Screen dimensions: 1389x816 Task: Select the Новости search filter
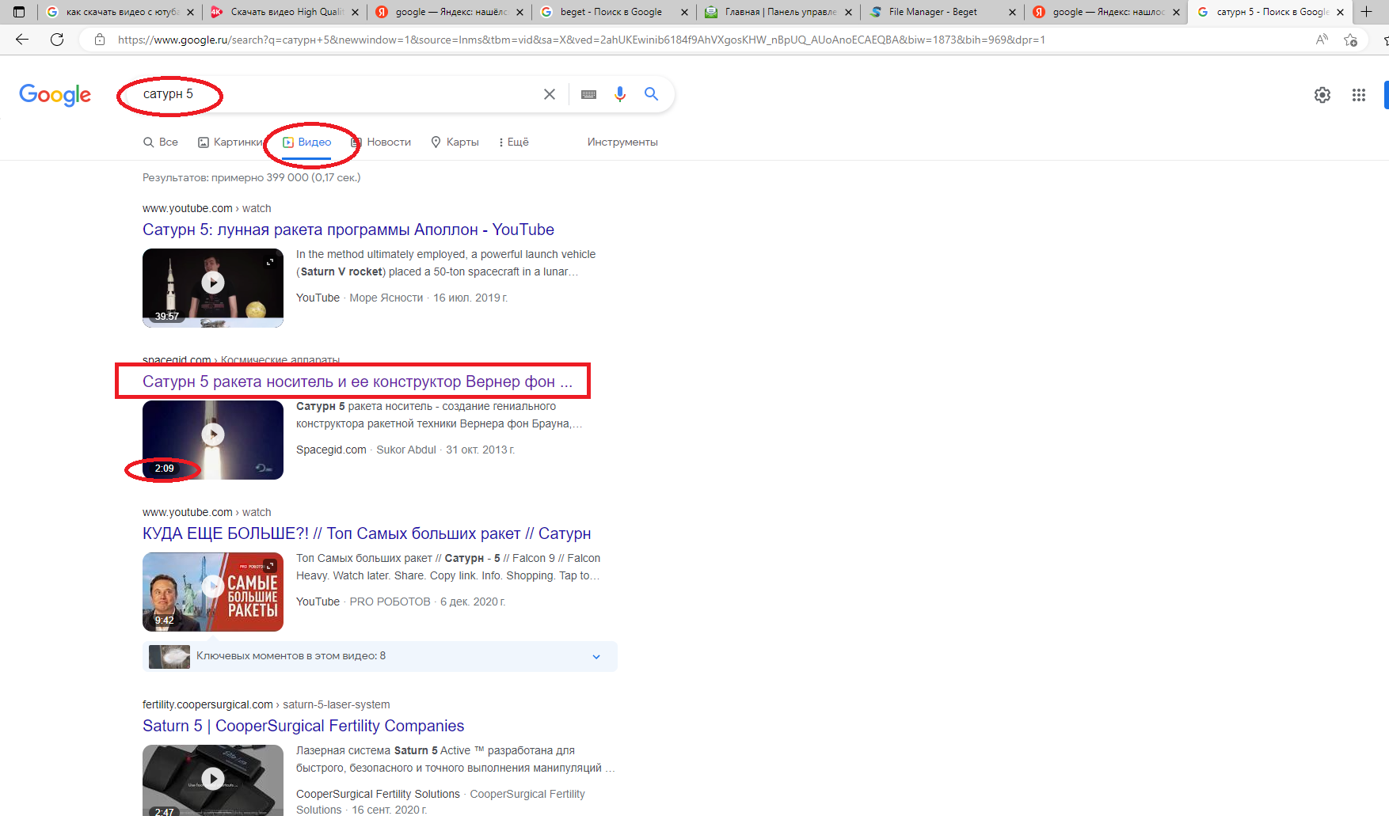(x=381, y=142)
